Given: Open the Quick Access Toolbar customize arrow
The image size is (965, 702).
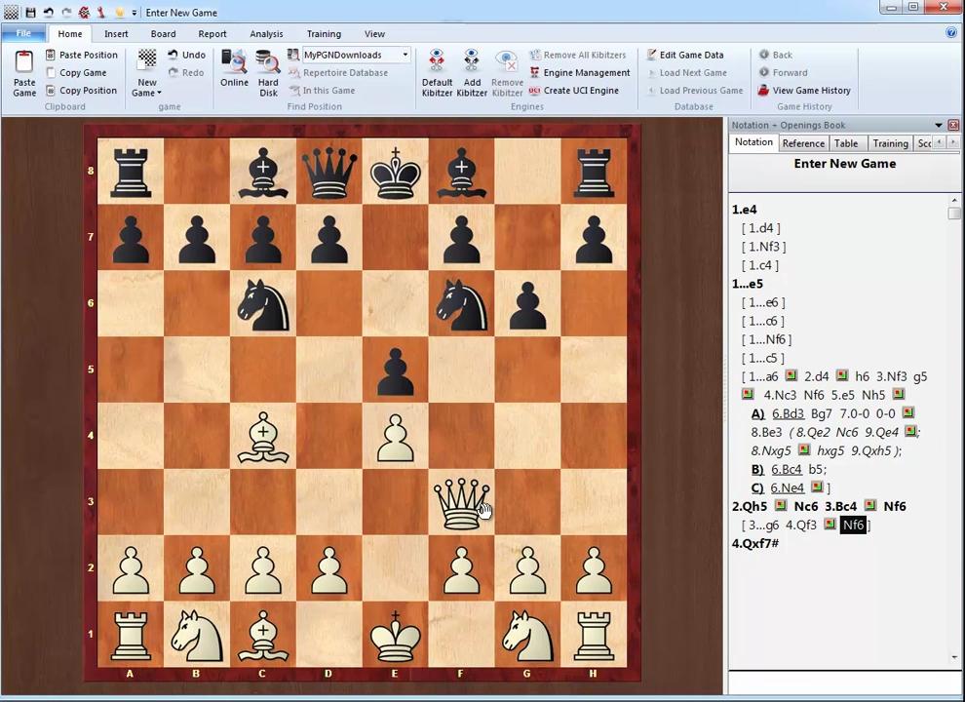Looking at the screenshot, I should (134, 13).
